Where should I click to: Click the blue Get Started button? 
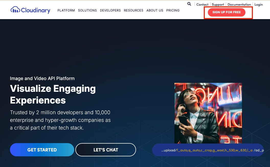click(x=42, y=150)
